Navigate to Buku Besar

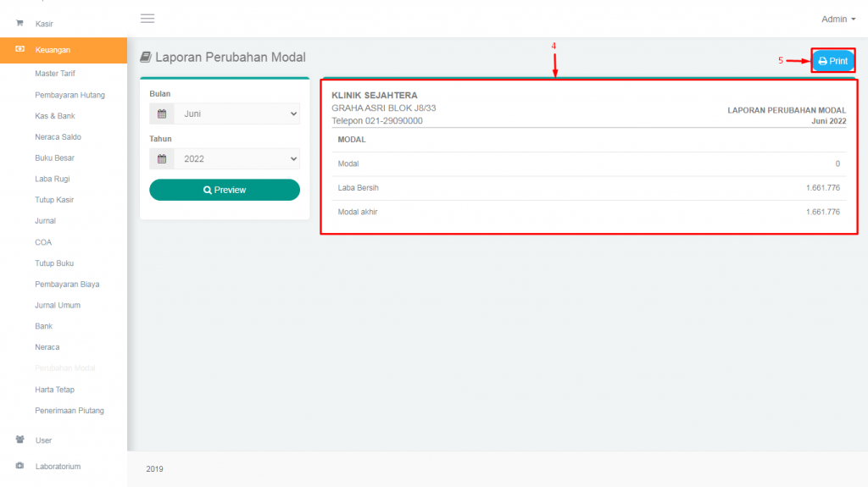pyautogui.click(x=55, y=158)
